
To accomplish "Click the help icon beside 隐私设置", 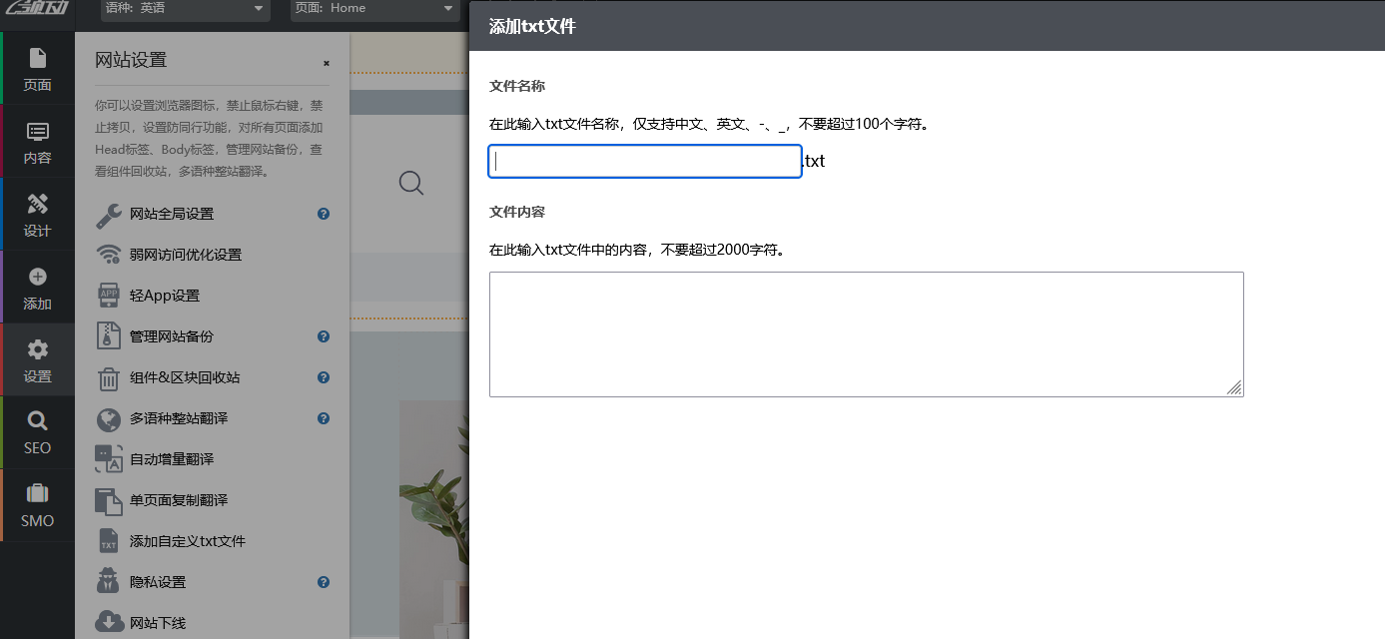I will (x=323, y=581).
